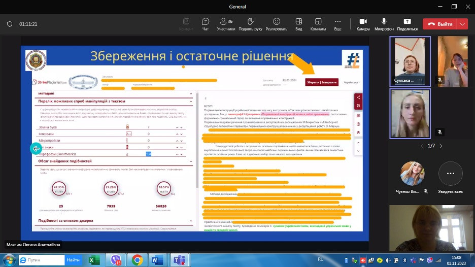
Task: Expand the arrow next to Выйти
Action: click(x=462, y=24)
